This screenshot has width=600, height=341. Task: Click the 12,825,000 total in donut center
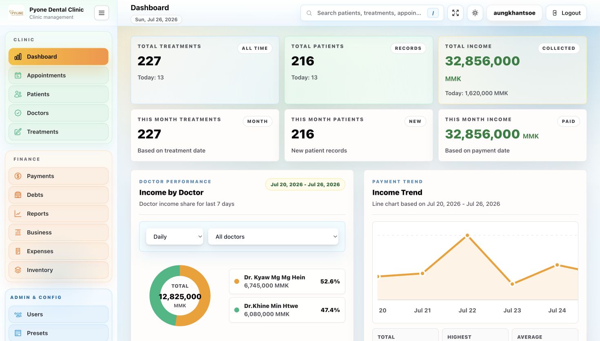[x=180, y=297]
